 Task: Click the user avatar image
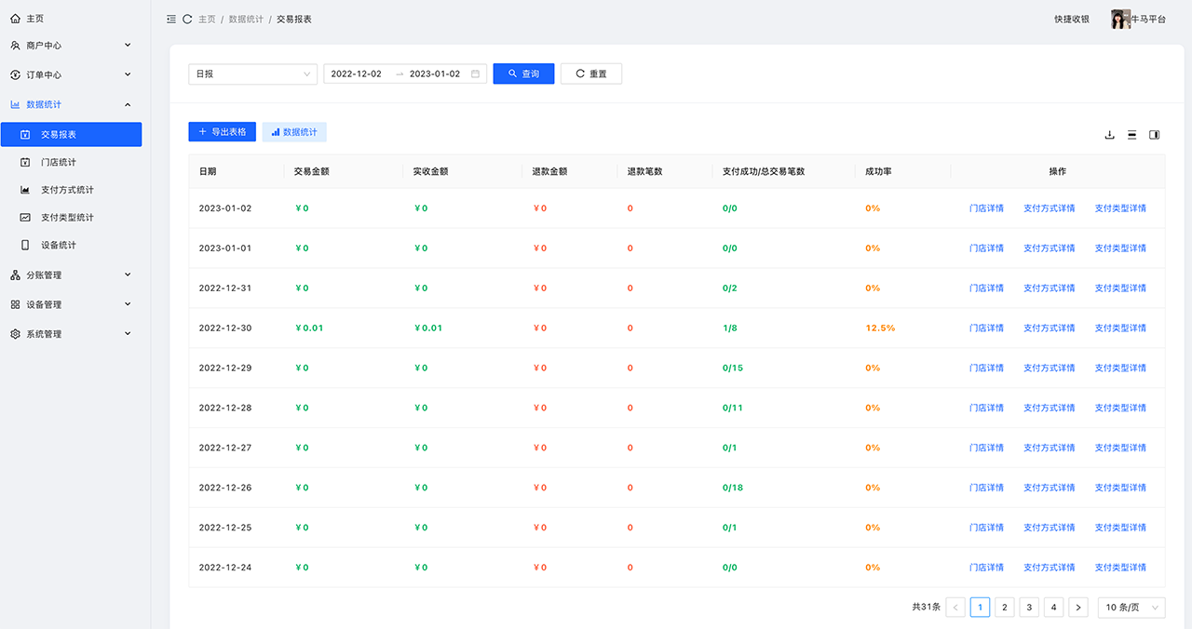click(x=1120, y=19)
